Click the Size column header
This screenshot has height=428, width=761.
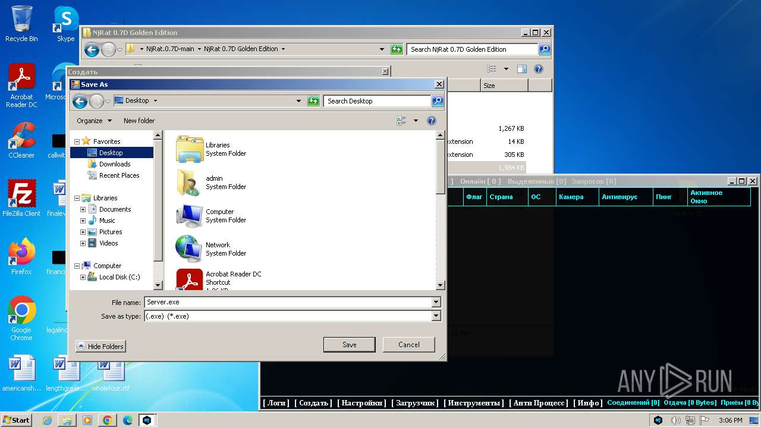[504, 86]
